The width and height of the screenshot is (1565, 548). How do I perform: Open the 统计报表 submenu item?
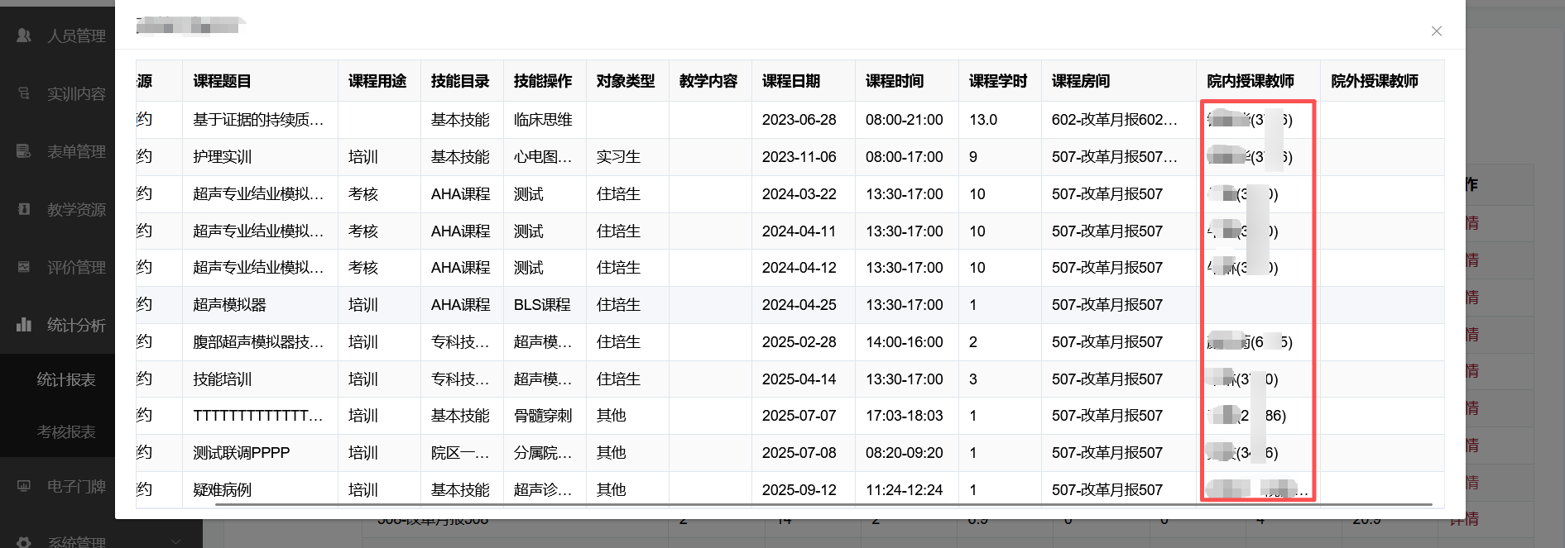click(66, 379)
